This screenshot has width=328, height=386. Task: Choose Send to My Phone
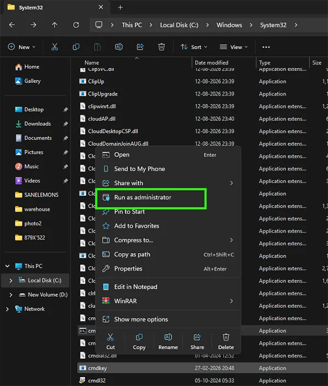point(168,169)
